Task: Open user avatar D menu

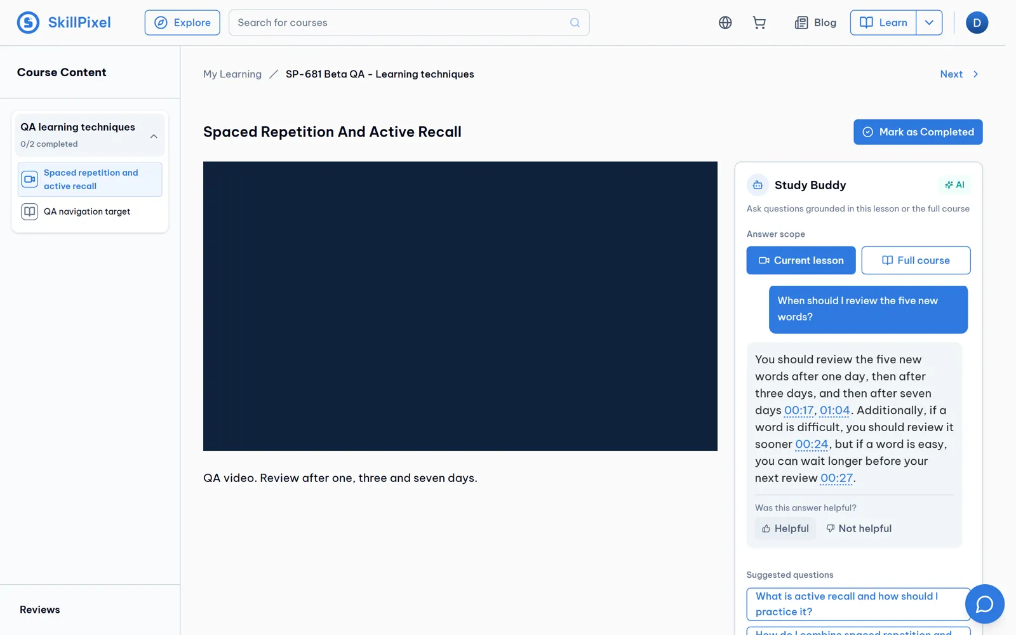Action: [977, 23]
